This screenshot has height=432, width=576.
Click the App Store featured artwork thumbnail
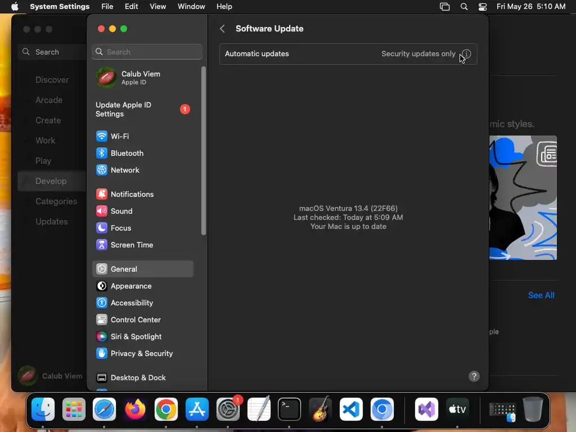tap(523, 197)
